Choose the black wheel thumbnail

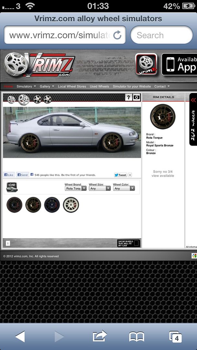click(14, 205)
